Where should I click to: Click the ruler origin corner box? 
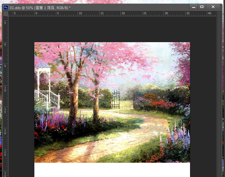coord(6,14)
